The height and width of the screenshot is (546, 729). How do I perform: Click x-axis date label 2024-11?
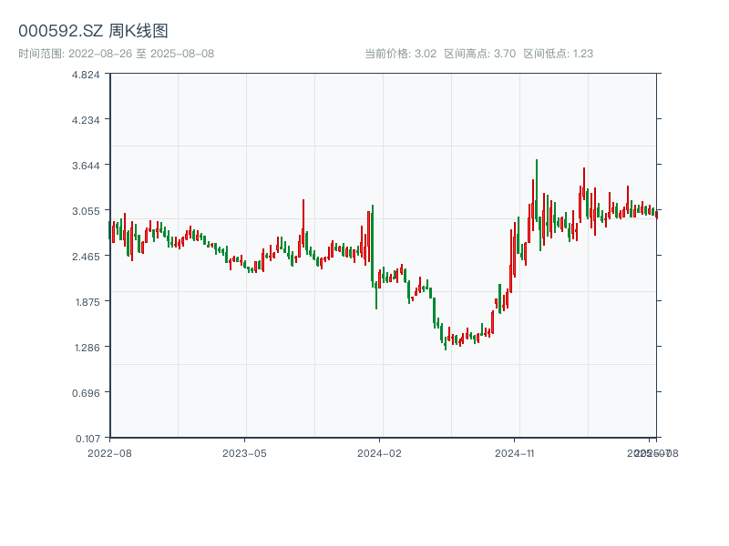click(514, 453)
